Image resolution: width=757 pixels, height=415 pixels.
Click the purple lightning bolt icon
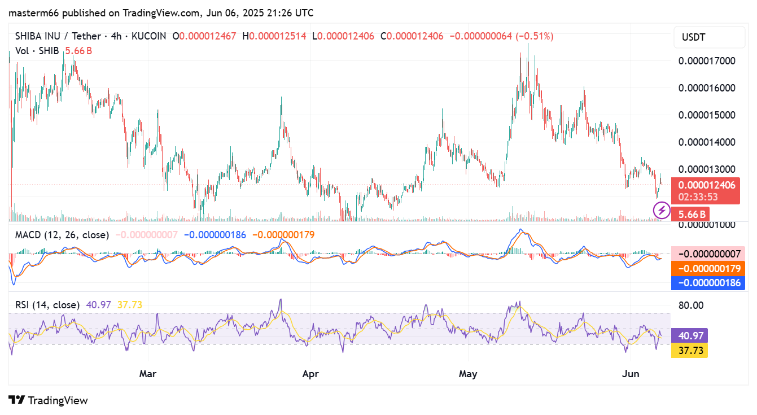(661, 211)
